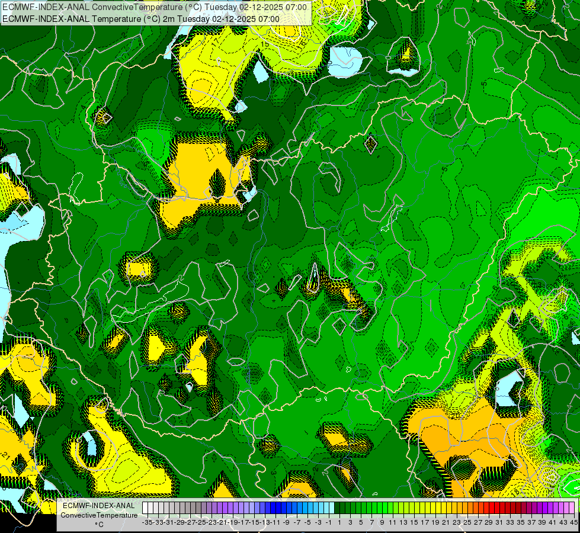Click the pink swatch at legend's right end
This screenshot has width=580, height=533.
pos(572,508)
